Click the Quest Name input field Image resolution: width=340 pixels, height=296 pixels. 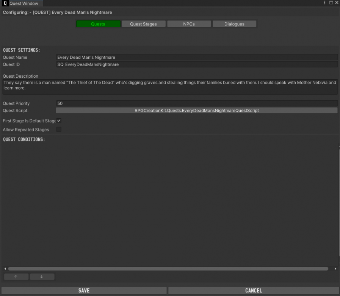196,58
